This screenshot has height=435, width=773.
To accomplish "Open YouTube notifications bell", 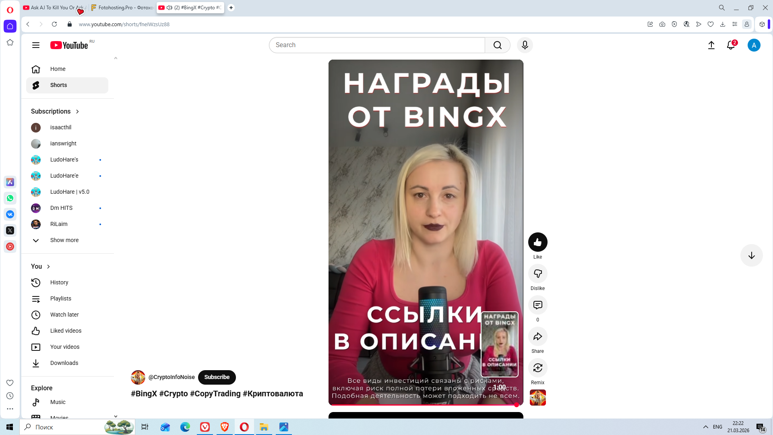I will pyautogui.click(x=731, y=45).
